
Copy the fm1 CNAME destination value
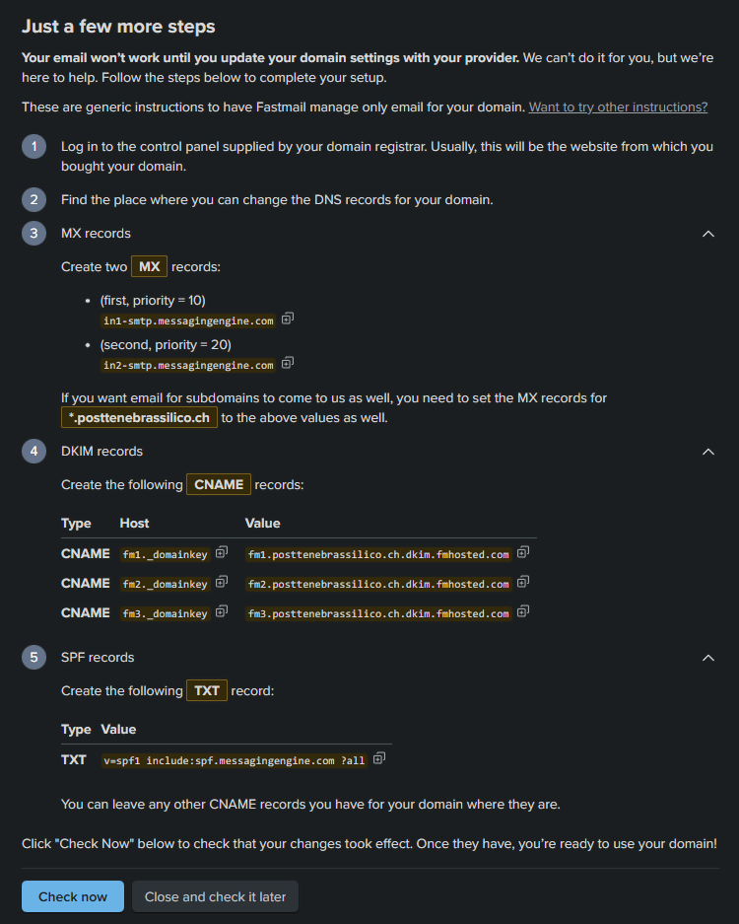coord(521,553)
